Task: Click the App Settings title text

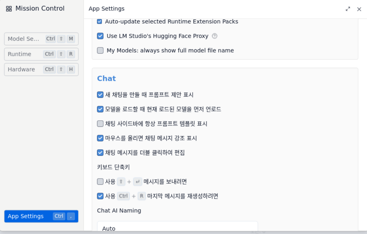Action: (107, 9)
